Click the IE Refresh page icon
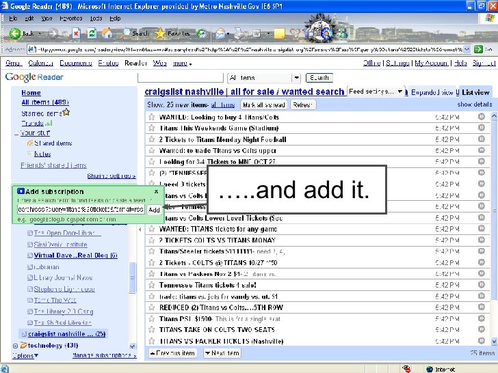The width and height of the screenshot is (498, 373). (92, 33)
